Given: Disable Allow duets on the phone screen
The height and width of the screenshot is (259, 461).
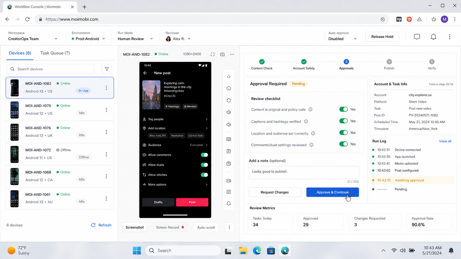Looking at the screenshot, I should (x=204, y=165).
